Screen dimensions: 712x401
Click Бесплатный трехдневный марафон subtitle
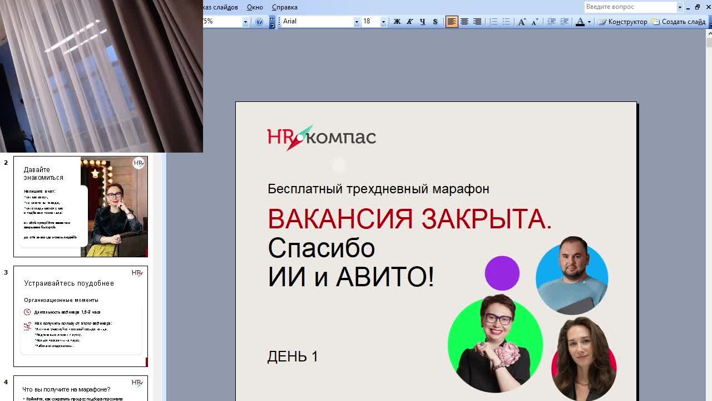coord(378,189)
